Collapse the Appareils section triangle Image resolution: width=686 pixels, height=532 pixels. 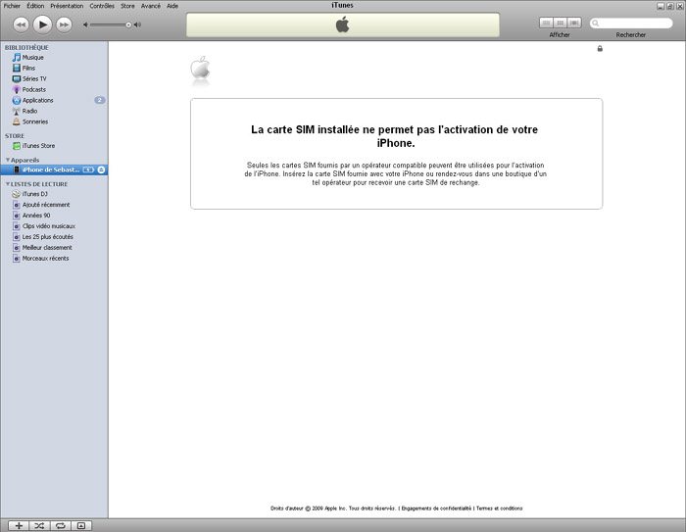coord(8,160)
